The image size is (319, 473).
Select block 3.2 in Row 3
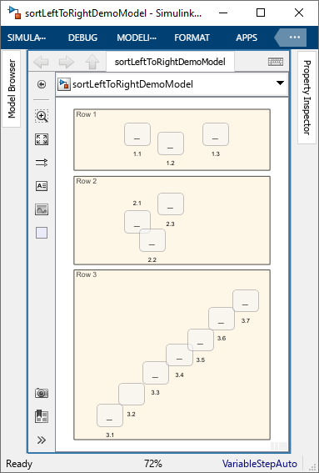132,394
